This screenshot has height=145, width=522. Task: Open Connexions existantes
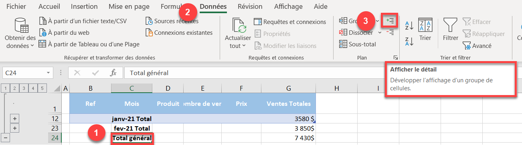[x=179, y=32]
